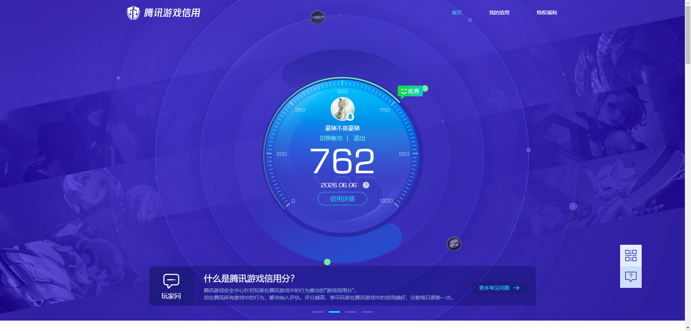The image size is (691, 331).
Task: Select the third carousel indicator dash
Action: [351, 312]
